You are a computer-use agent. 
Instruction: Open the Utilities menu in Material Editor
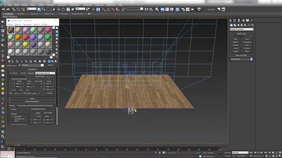click(45, 25)
